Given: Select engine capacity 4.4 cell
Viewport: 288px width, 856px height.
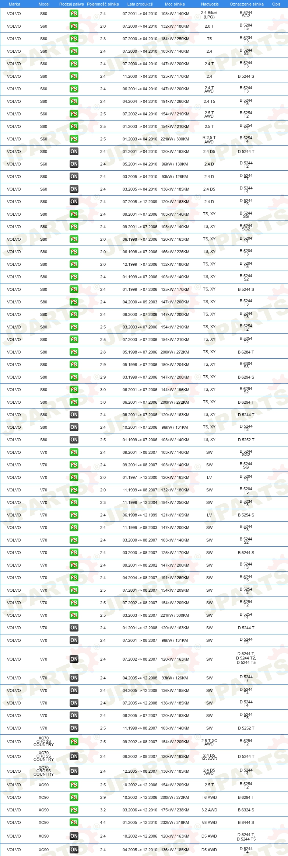Looking at the screenshot, I should click(x=103, y=822).
